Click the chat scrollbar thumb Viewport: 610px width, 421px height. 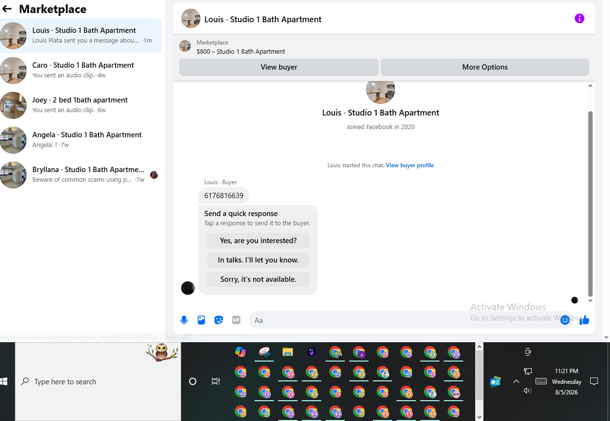(x=590, y=203)
